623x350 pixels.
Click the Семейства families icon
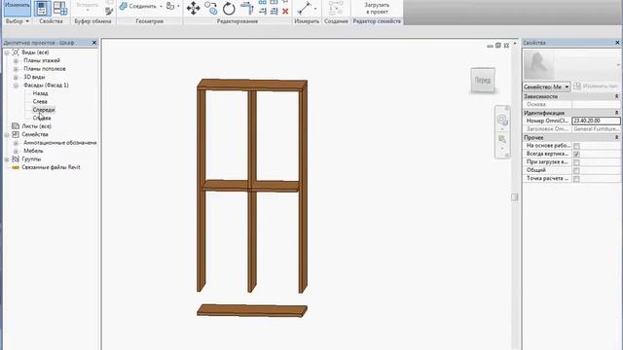click(16, 134)
